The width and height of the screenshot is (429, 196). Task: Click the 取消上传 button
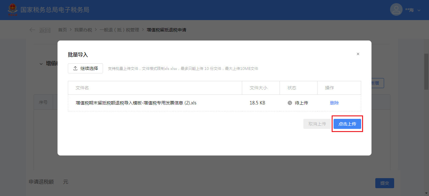[317, 124]
